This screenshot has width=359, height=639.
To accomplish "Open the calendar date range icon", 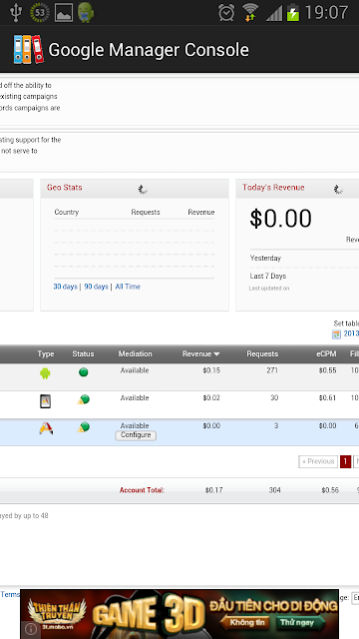I will point(336,334).
